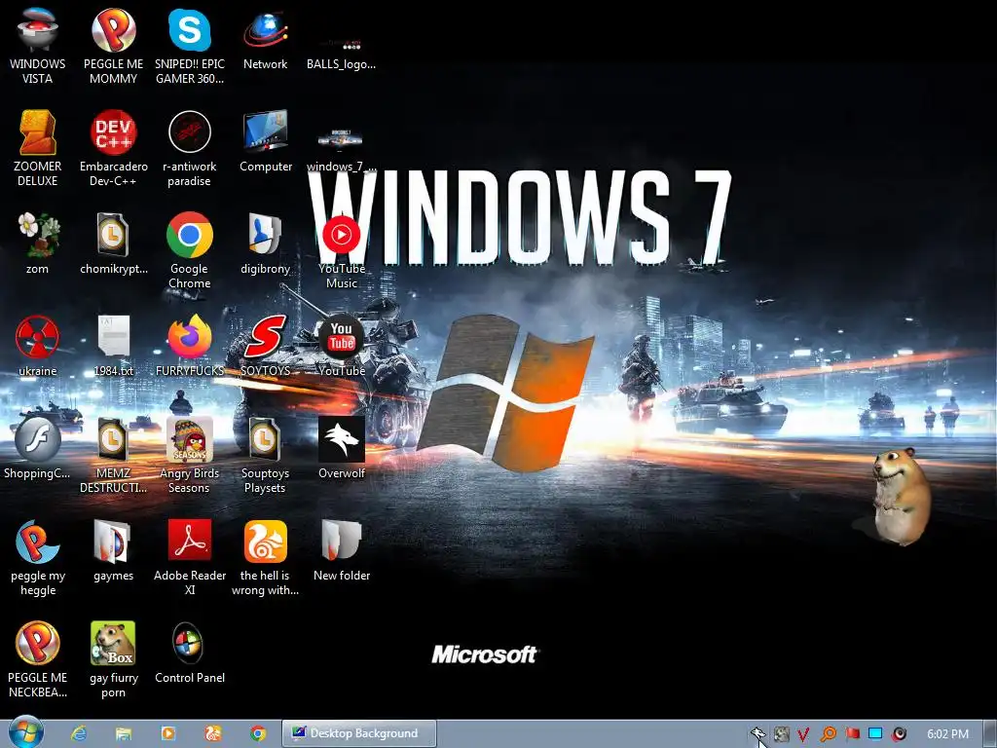
Task: Open the Windows Start menu
Action: 26,733
